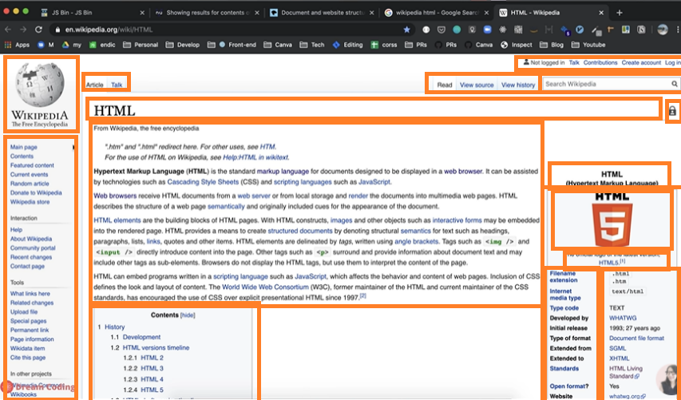Viewport: 681px width, 400px height.
Task: Click the Zoom extension icon
Action: coord(487,30)
